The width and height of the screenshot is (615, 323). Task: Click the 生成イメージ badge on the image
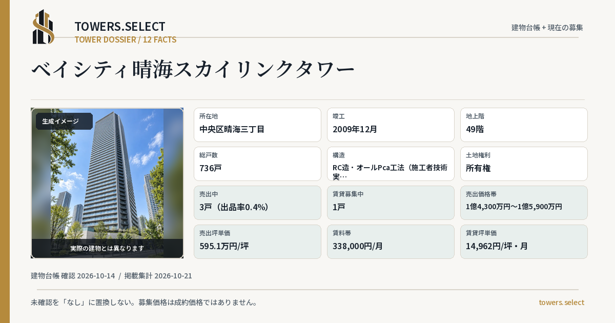(64, 122)
